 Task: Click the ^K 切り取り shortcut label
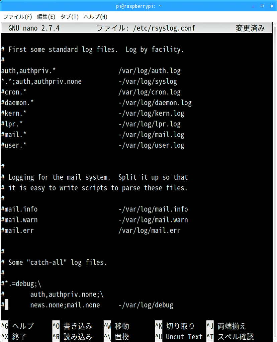175,326
